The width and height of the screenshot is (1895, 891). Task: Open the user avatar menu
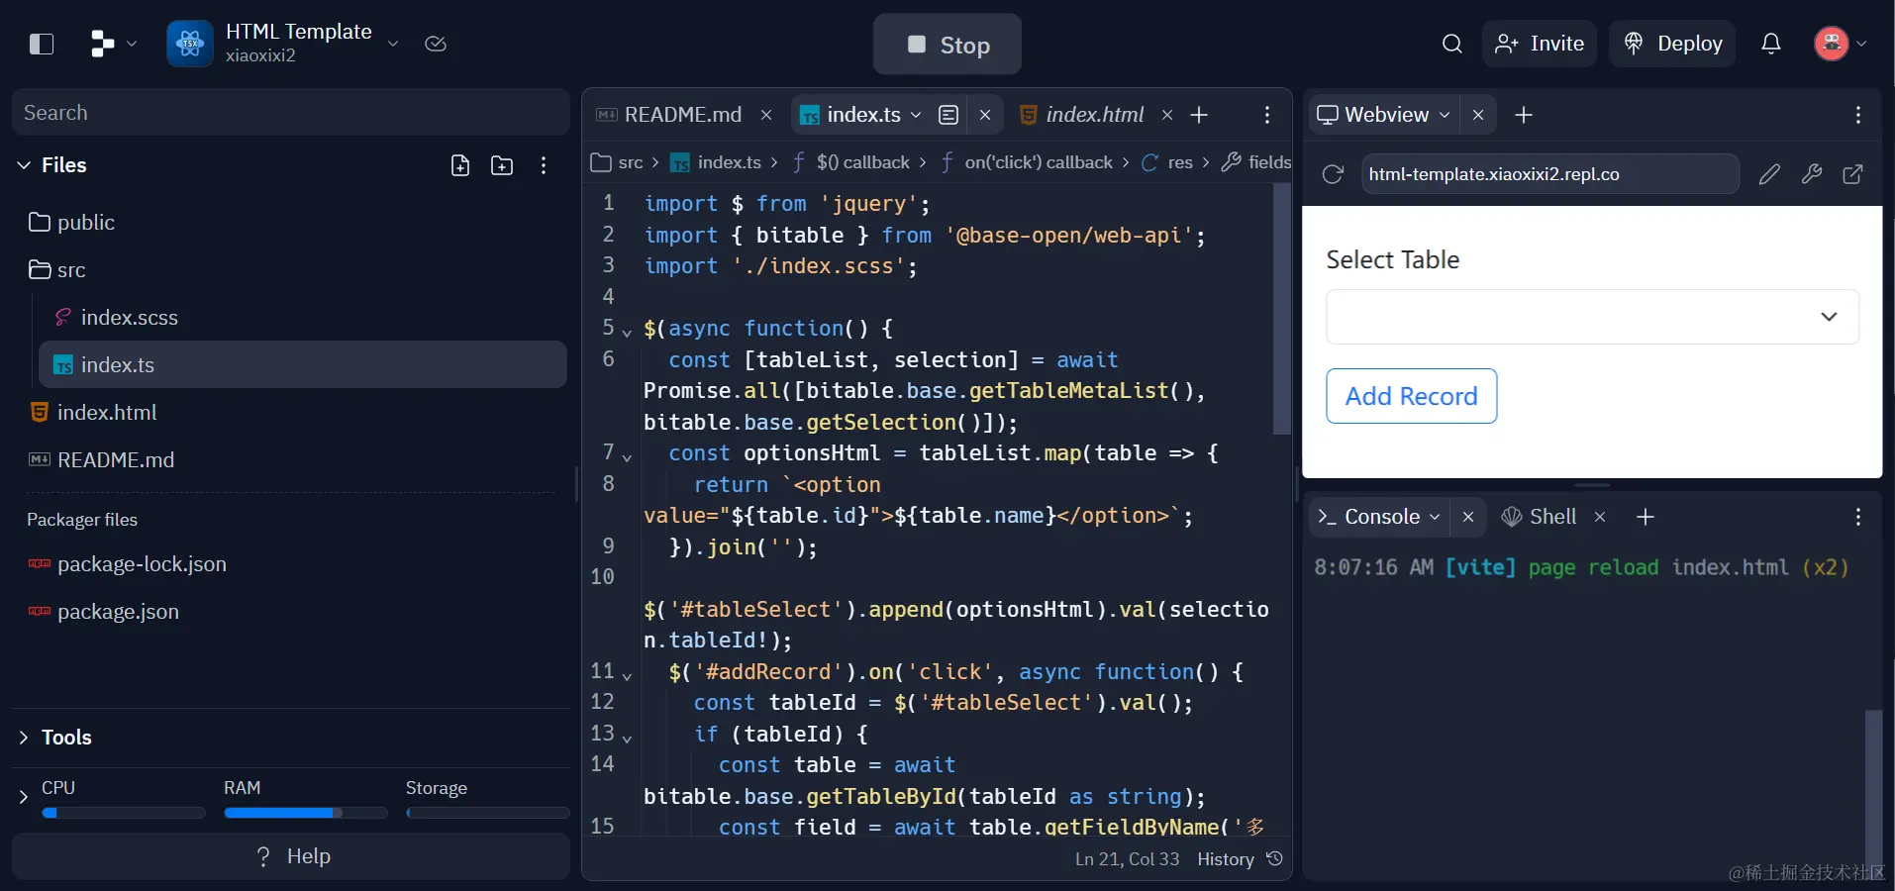tap(1841, 44)
